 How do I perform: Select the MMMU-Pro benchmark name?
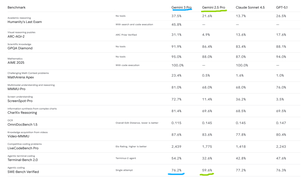point(17,89)
